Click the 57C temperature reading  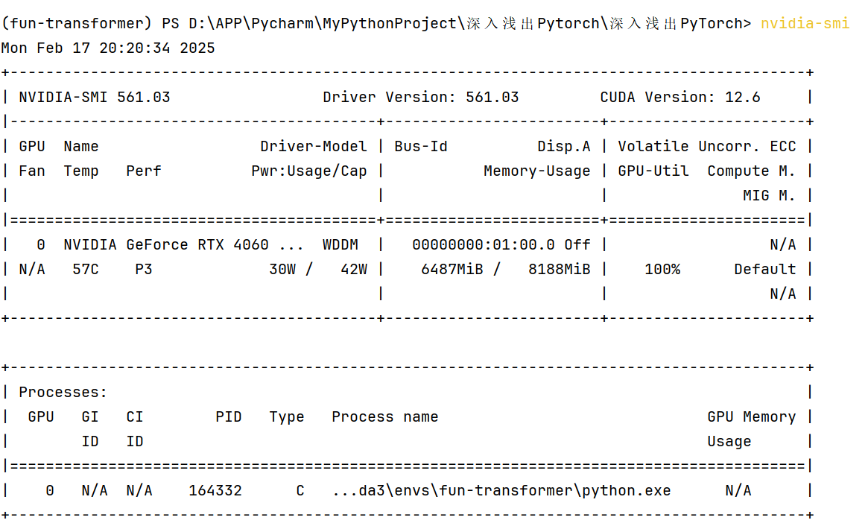(86, 269)
